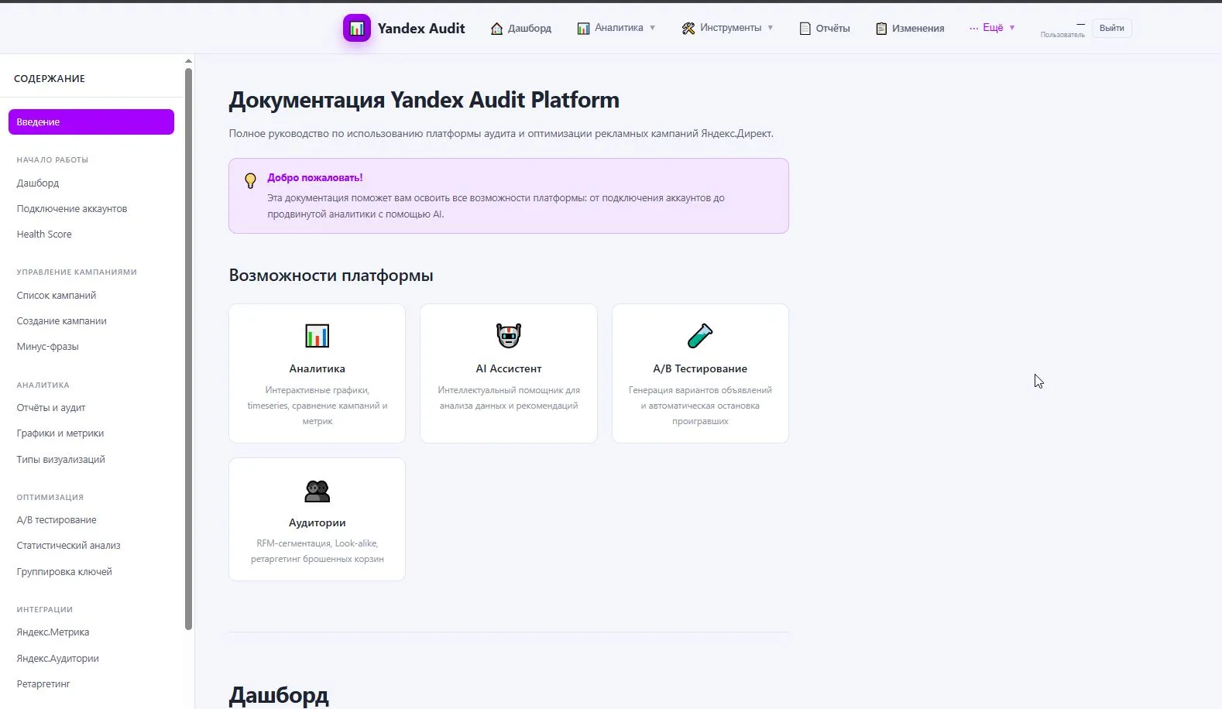Open Типы визуализаций sidebar link
Screen dimensions: 1222x709
tap(61, 460)
